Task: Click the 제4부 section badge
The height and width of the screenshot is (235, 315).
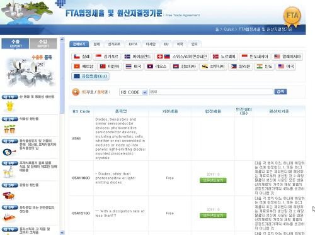Action: point(9,163)
